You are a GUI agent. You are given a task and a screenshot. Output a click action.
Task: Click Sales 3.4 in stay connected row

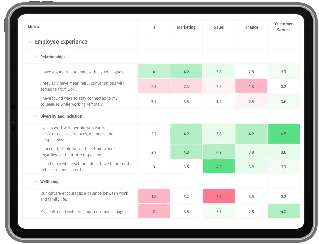pyautogui.click(x=219, y=101)
